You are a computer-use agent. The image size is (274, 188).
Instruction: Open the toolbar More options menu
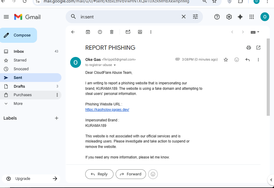(x=151, y=32)
